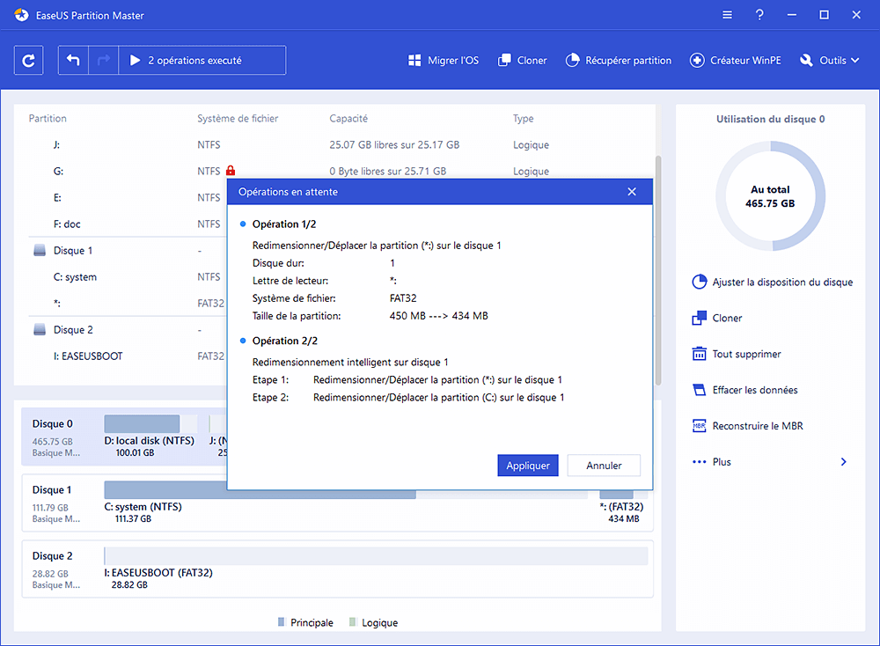
Task: Click the Principale legend color swatch
Action: click(x=282, y=622)
